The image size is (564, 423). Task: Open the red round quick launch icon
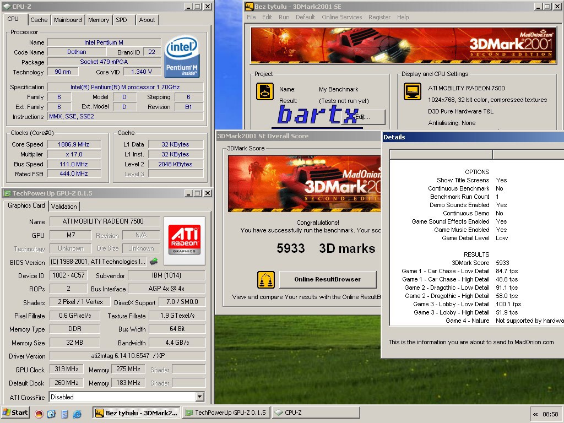coord(39,414)
